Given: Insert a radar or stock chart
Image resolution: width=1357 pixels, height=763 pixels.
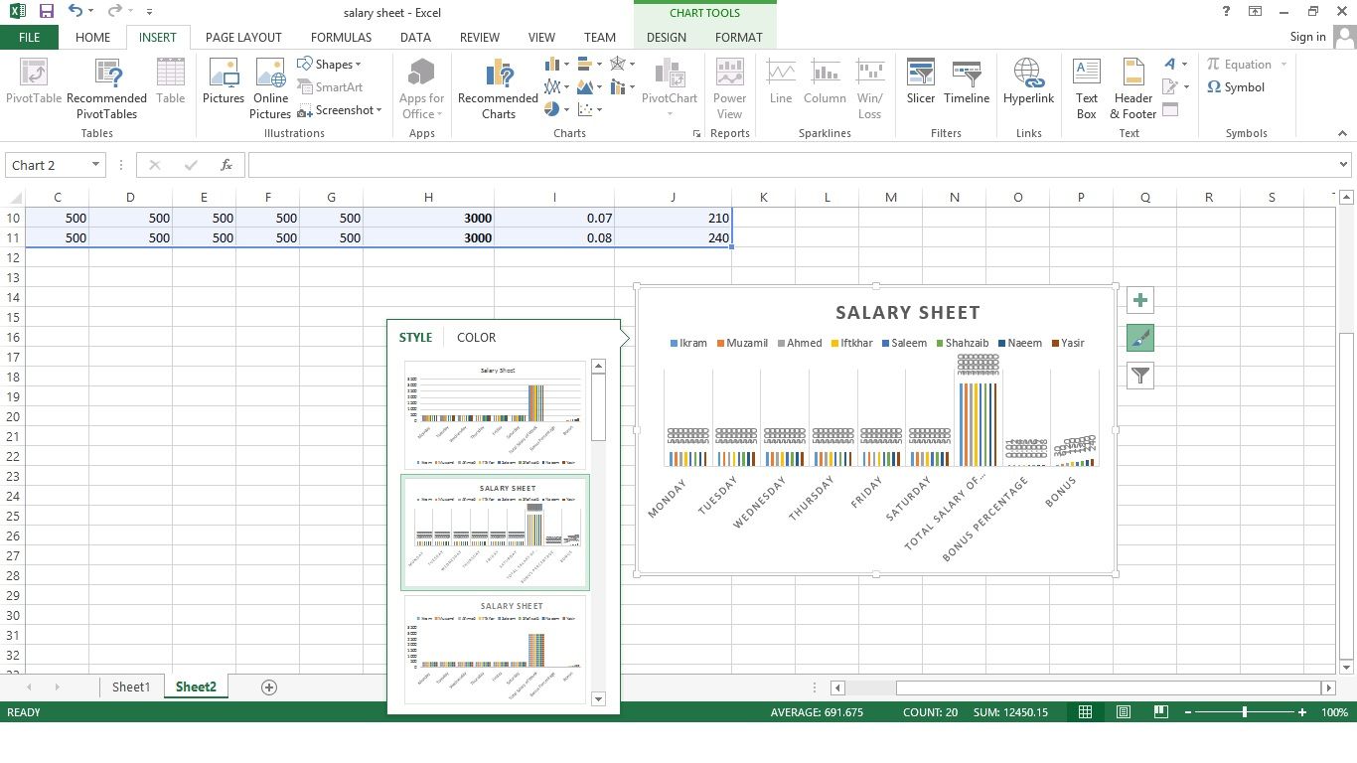Looking at the screenshot, I should tap(622, 65).
